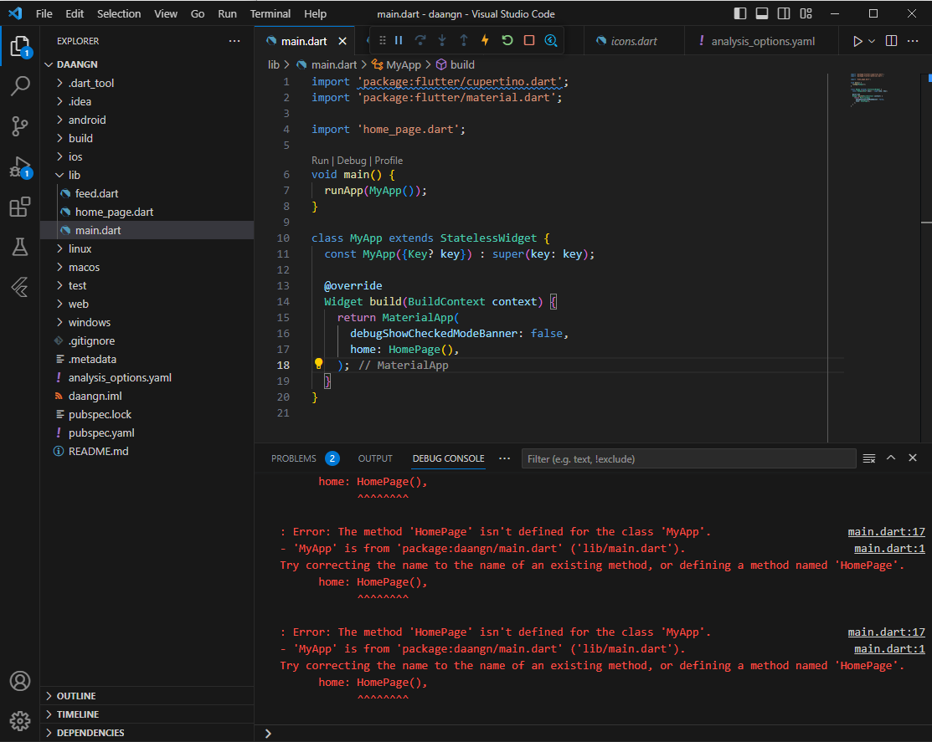Open the Testing flask icon

coord(19,247)
